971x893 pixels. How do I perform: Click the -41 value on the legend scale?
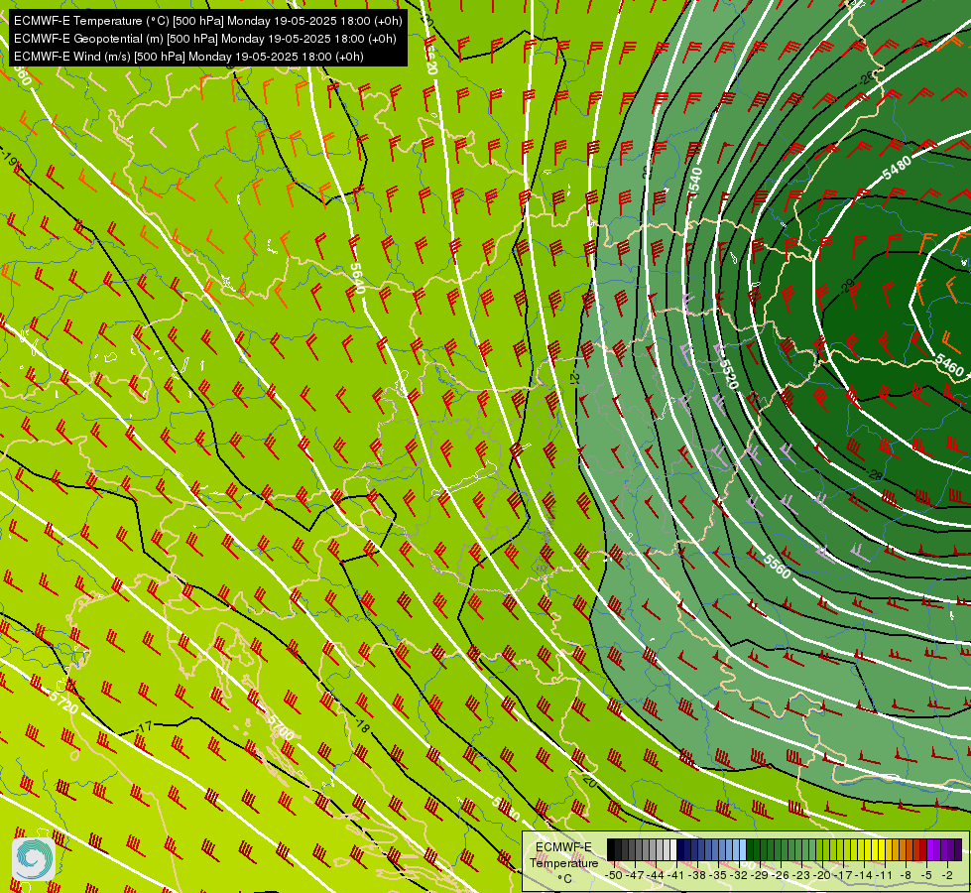[x=676, y=875]
